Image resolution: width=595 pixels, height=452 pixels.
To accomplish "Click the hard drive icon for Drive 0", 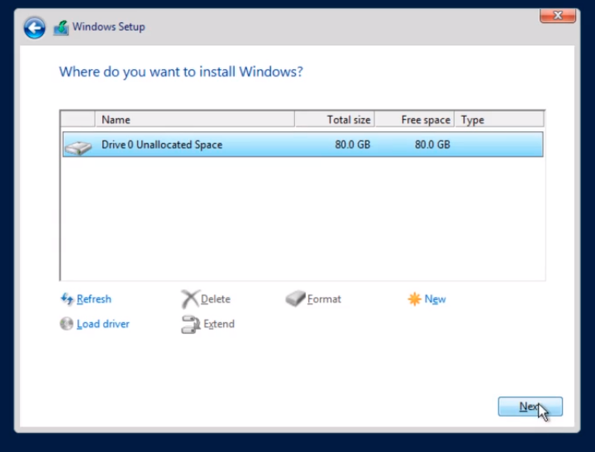I will click(78, 147).
